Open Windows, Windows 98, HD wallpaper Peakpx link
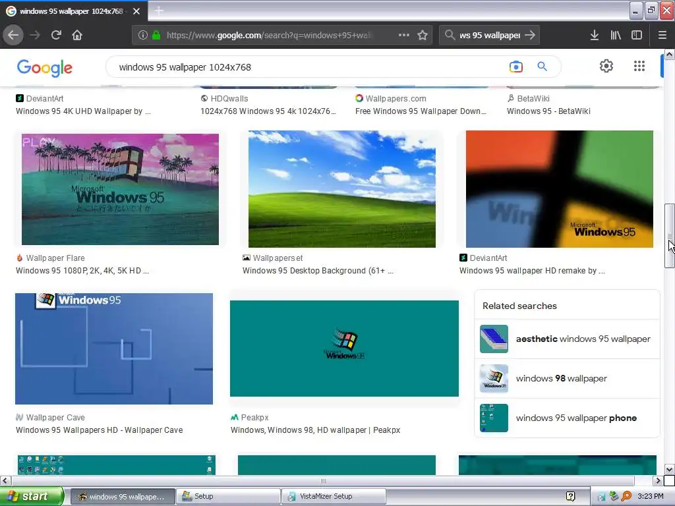This screenshot has width=675, height=506. (x=316, y=430)
